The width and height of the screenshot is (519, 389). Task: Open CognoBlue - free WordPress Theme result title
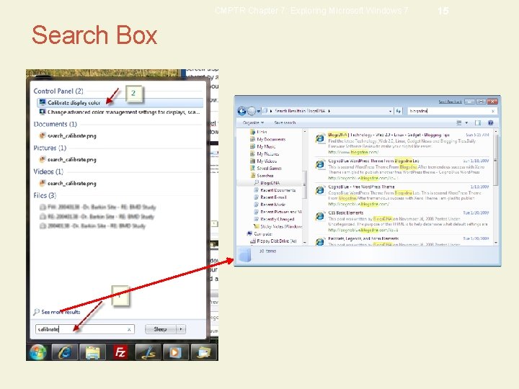(361, 187)
